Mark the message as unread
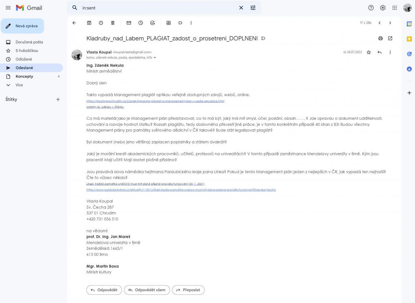This screenshot has height=303, width=415. coord(129,23)
